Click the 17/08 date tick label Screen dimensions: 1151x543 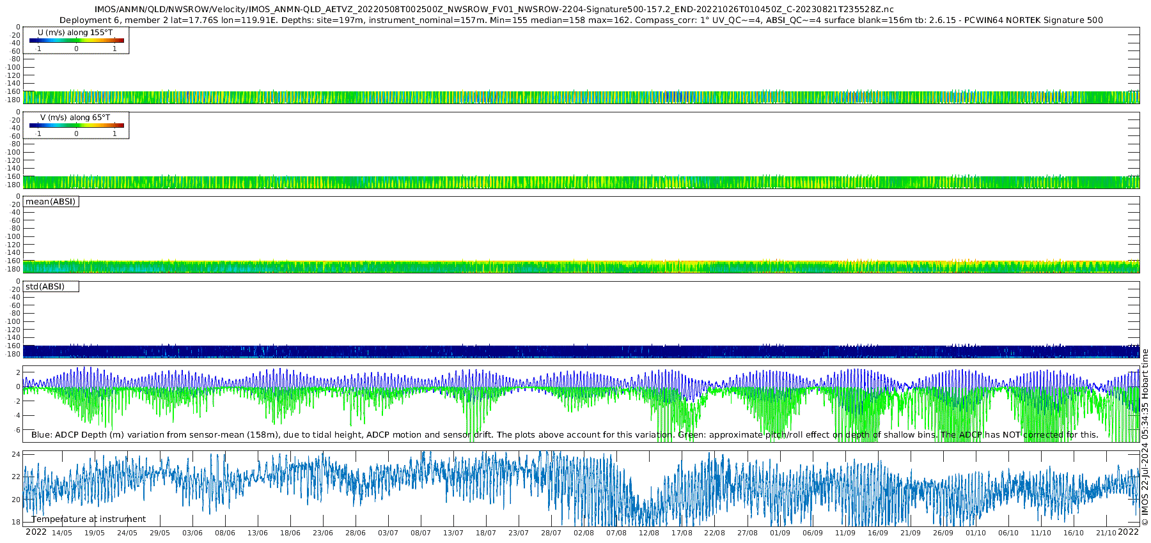[x=682, y=533]
